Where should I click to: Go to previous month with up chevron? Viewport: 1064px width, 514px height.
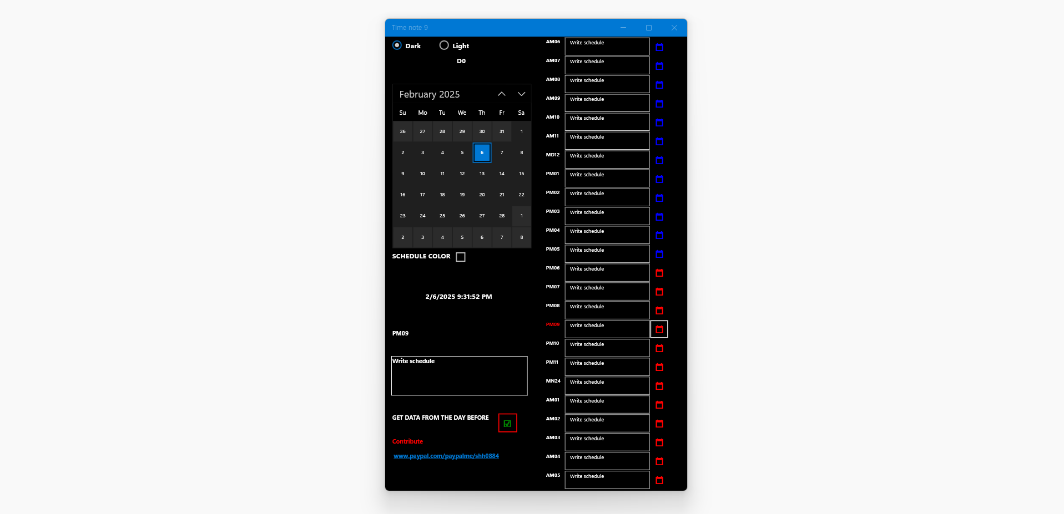click(x=502, y=94)
